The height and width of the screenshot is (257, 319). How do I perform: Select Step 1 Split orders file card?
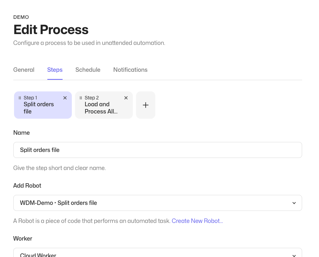click(43, 105)
